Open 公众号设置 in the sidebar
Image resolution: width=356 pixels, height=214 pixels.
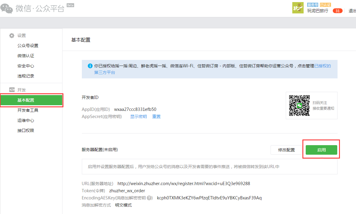28,46
